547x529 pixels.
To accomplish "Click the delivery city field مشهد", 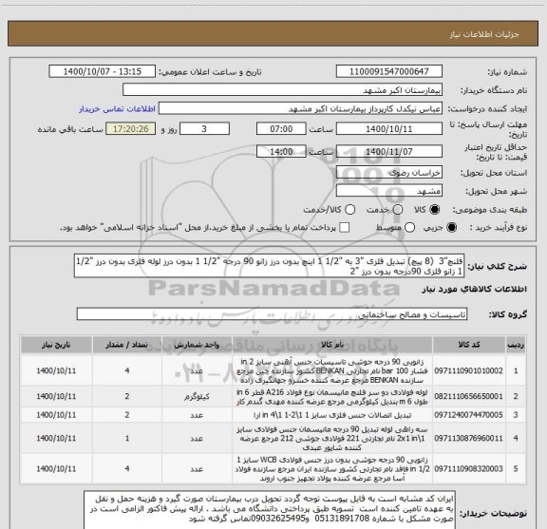I will 389,191.
